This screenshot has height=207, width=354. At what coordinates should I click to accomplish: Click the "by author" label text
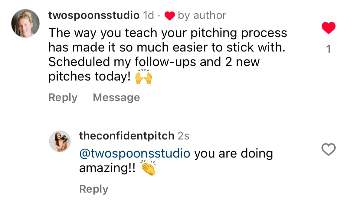tap(202, 15)
